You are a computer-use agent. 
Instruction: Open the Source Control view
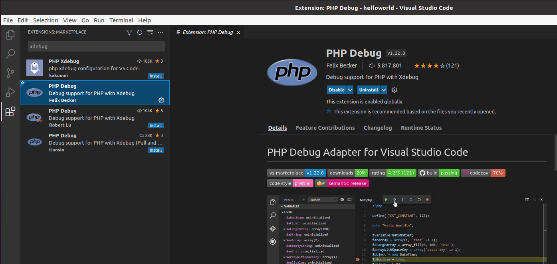click(10, 73)
